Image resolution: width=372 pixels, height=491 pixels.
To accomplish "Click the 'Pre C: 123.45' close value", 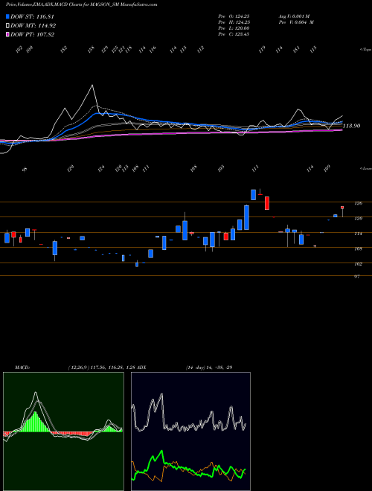I will [234, 34].
